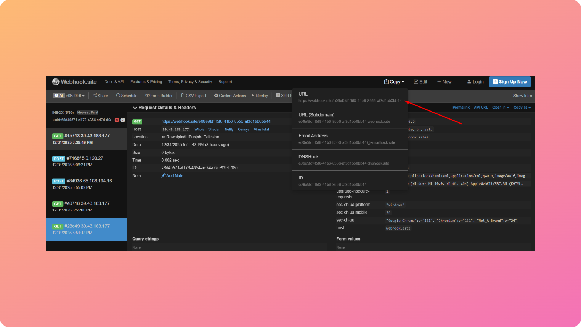This screenshot has height=327, width=581.
Task: Replay the selected request
Action: tap(260, 95)
